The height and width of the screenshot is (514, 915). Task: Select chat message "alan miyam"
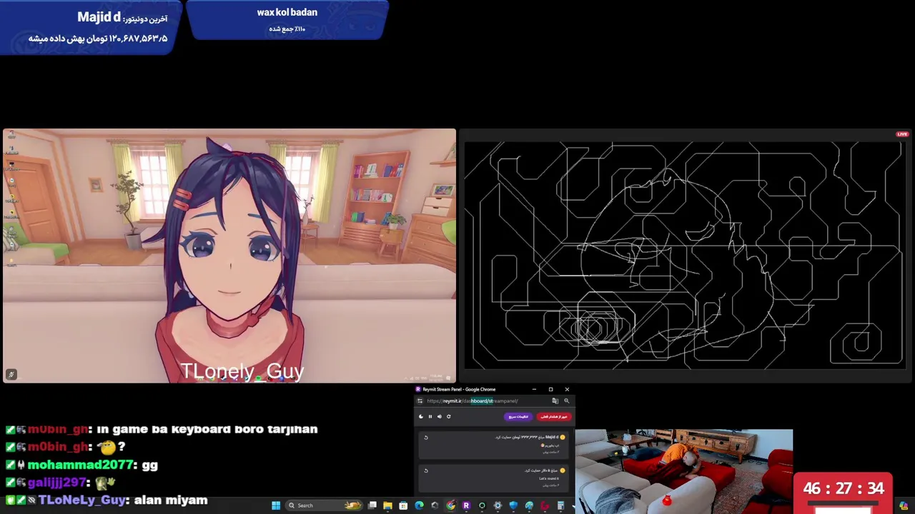click(x=171, y=500)
